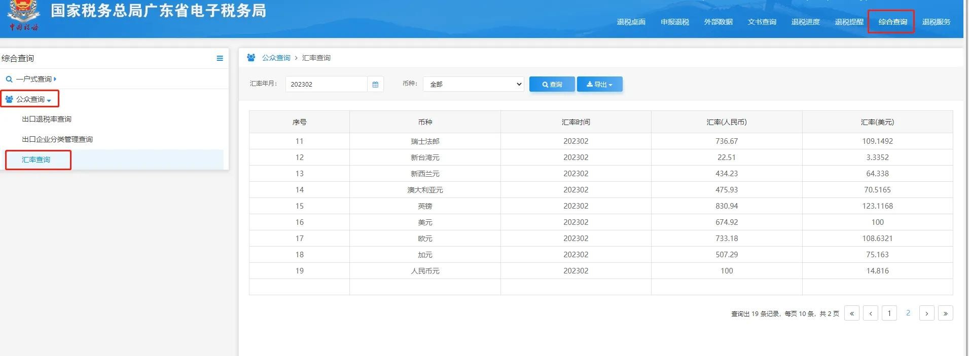Switch to the 综合查询 top tab
The height and width of the screenshot is (356, 969).
point(892,22)
